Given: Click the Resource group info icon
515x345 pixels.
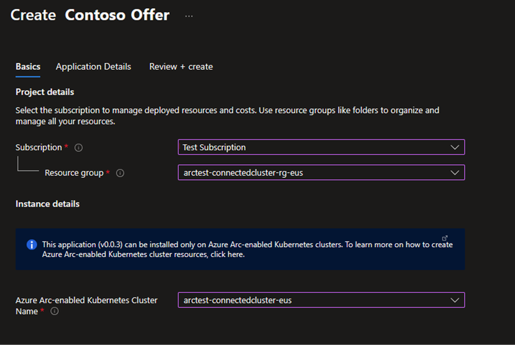Looking at the screenshot, I should (x=120, y=174).
